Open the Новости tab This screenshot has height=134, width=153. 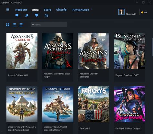(21, 10)
